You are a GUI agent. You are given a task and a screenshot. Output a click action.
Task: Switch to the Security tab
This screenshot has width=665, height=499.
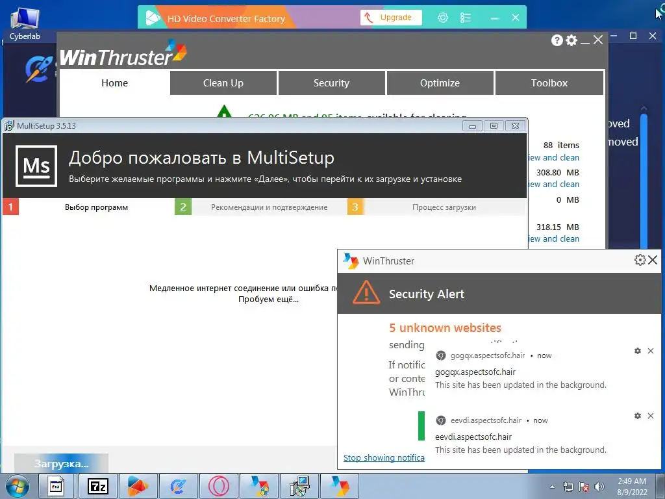tap(331, 83)
